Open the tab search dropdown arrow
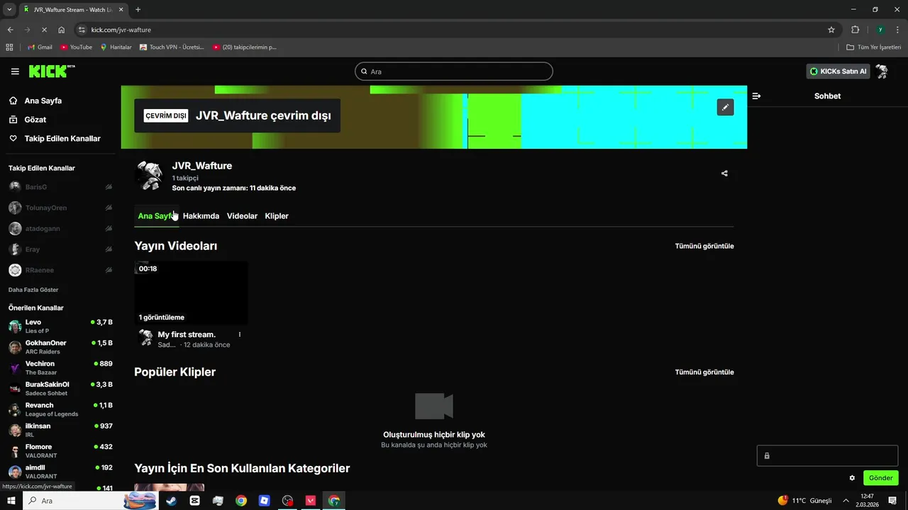 [9, 9]
